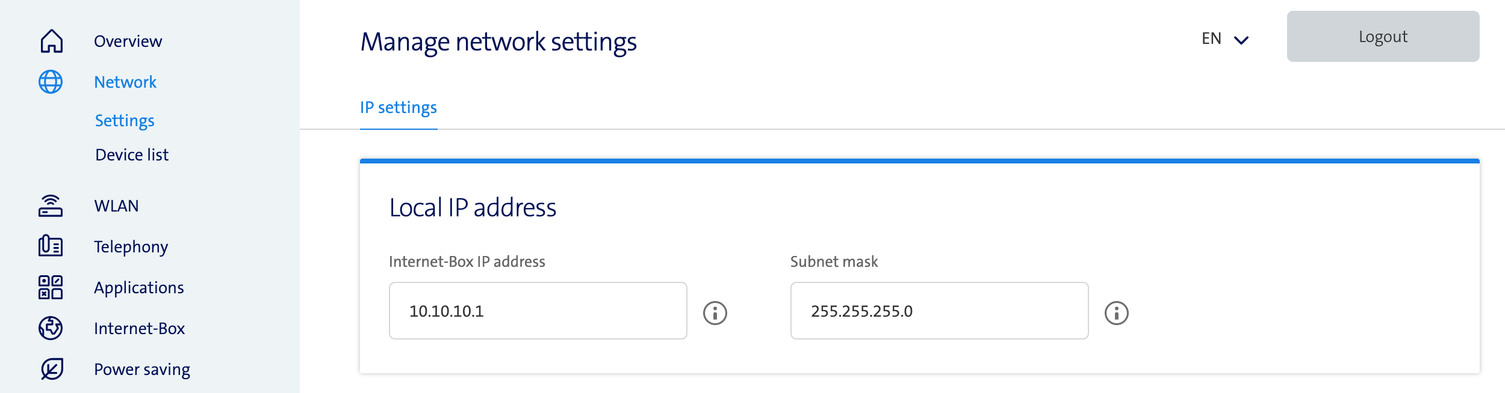The height and width of the screenshot is (393, 1505).
Task: Open the Power saving menu label
Action: tap(142, 370)
